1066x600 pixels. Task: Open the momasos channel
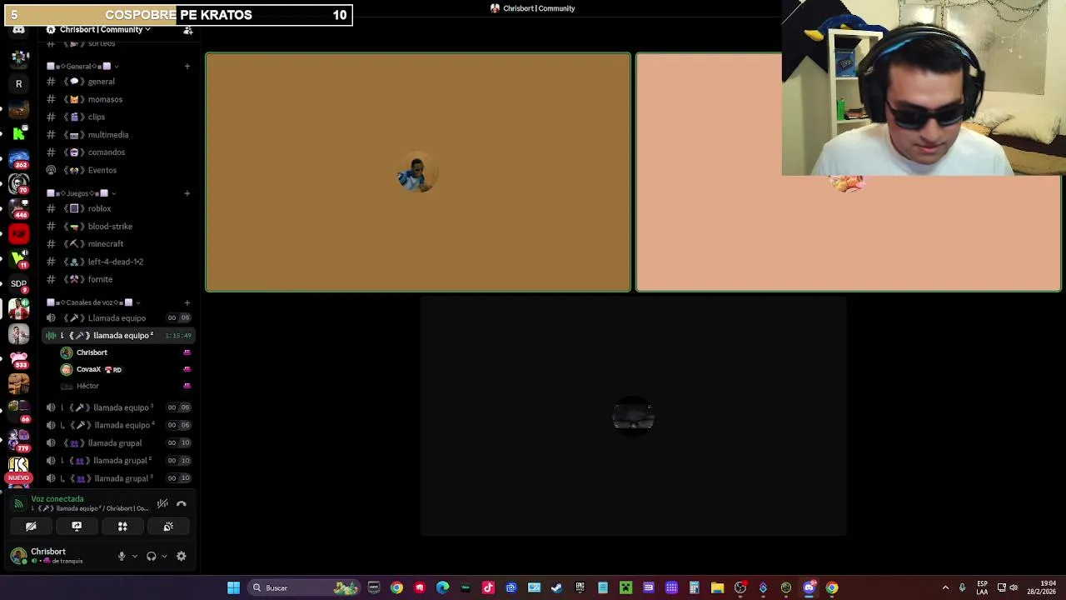[118, 99]
